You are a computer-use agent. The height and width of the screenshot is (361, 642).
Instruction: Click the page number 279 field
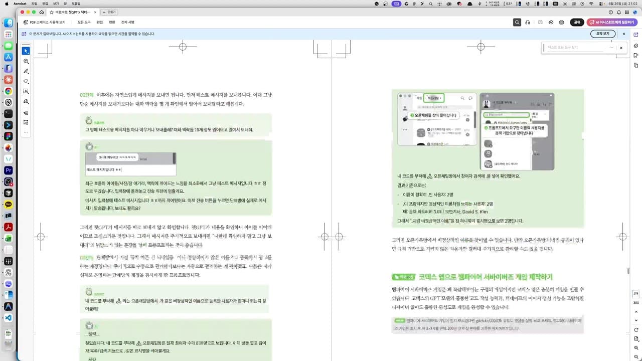pyautogui.click(x=636, y=293)
